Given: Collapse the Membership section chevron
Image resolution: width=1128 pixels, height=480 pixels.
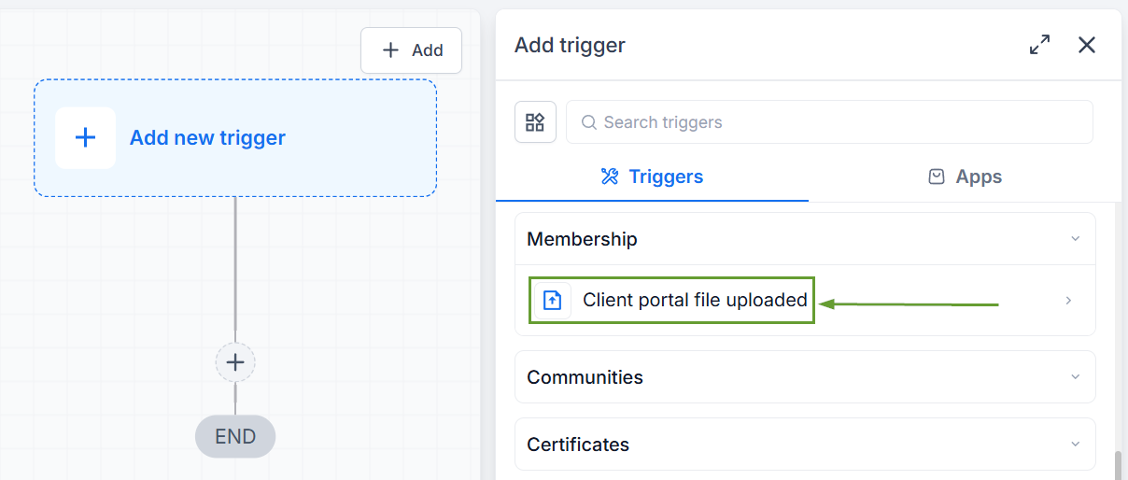Looking at the screenshot, I should (1075, 239).
